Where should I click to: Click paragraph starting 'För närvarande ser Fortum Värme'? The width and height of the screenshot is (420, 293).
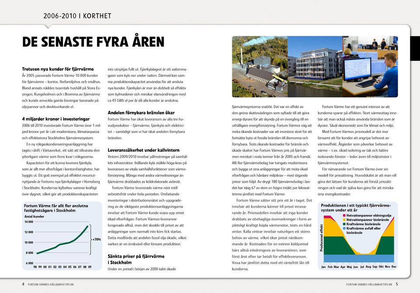[357, 181]
